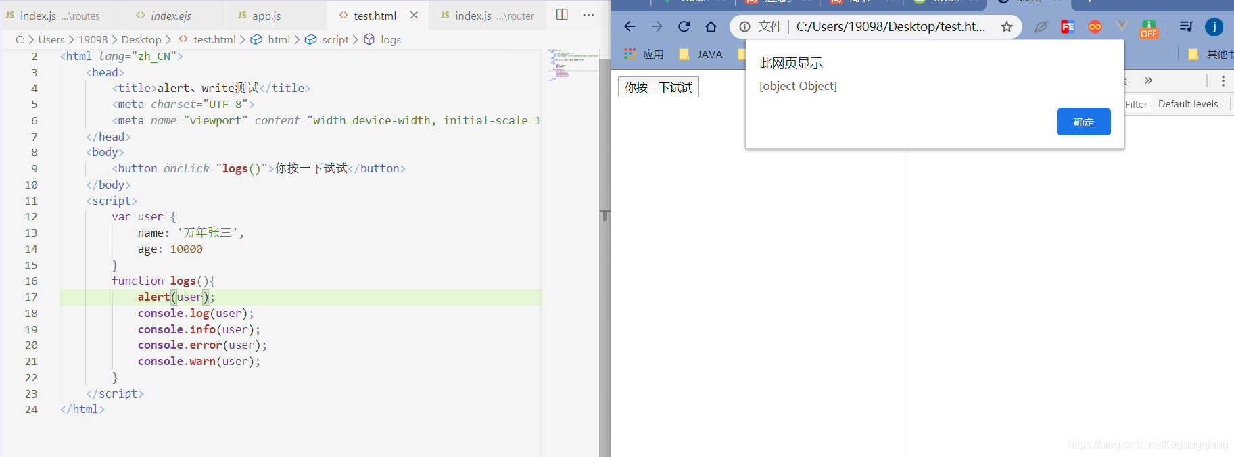
Task: Click the 'age: 10000' code line
Action: (170, 249)
